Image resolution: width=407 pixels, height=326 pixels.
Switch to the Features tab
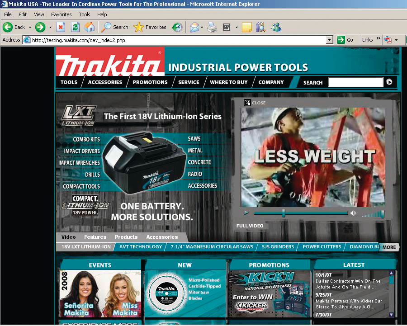tap(95, 237)
